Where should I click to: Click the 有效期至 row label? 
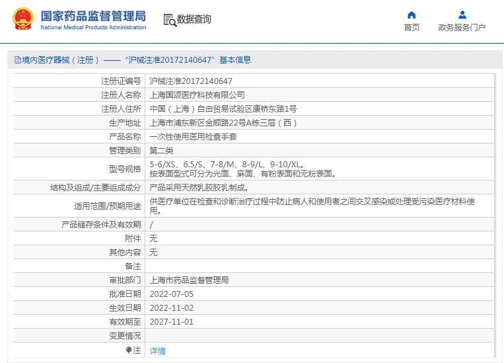[x=125, y=321]
